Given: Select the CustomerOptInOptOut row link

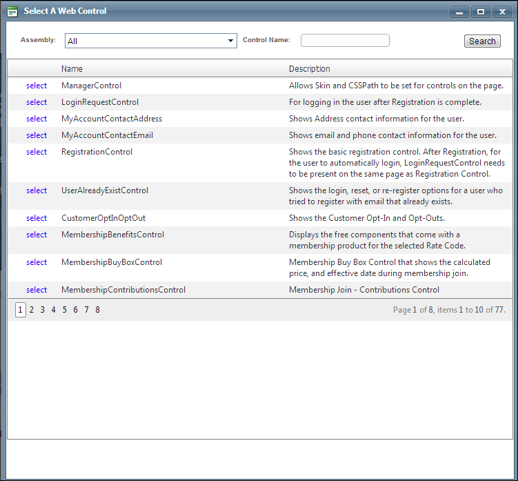Looking at the screenshot, I should 37,218.
